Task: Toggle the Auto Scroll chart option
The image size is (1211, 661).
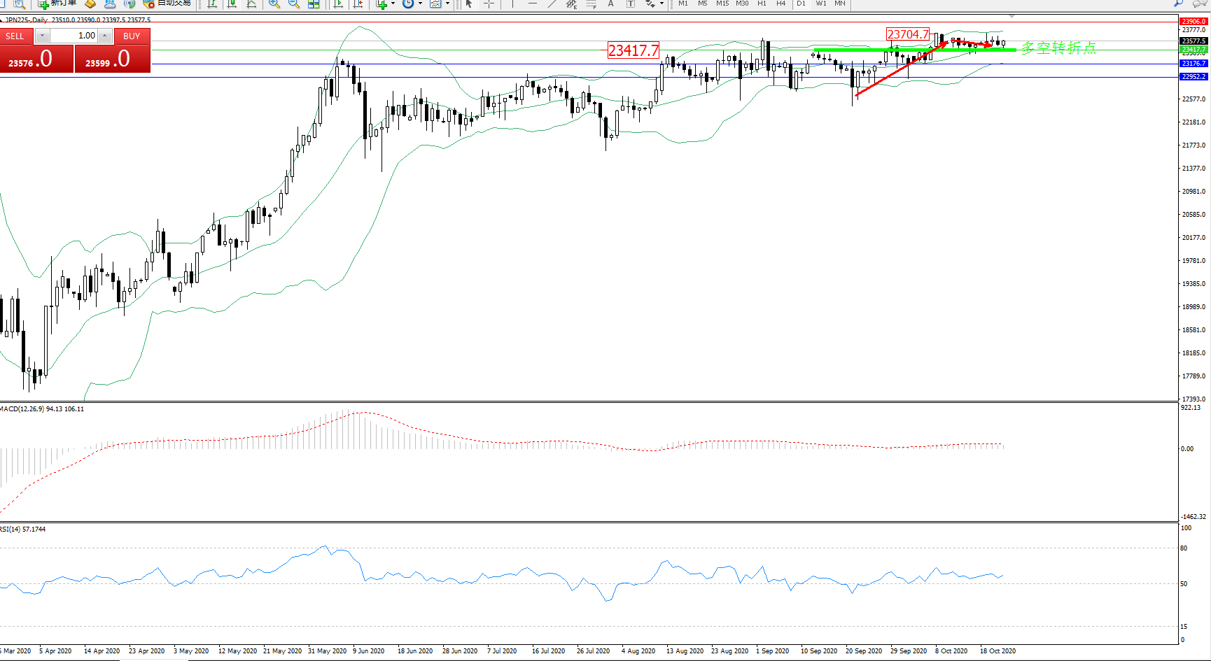Action: coord(338,3)
